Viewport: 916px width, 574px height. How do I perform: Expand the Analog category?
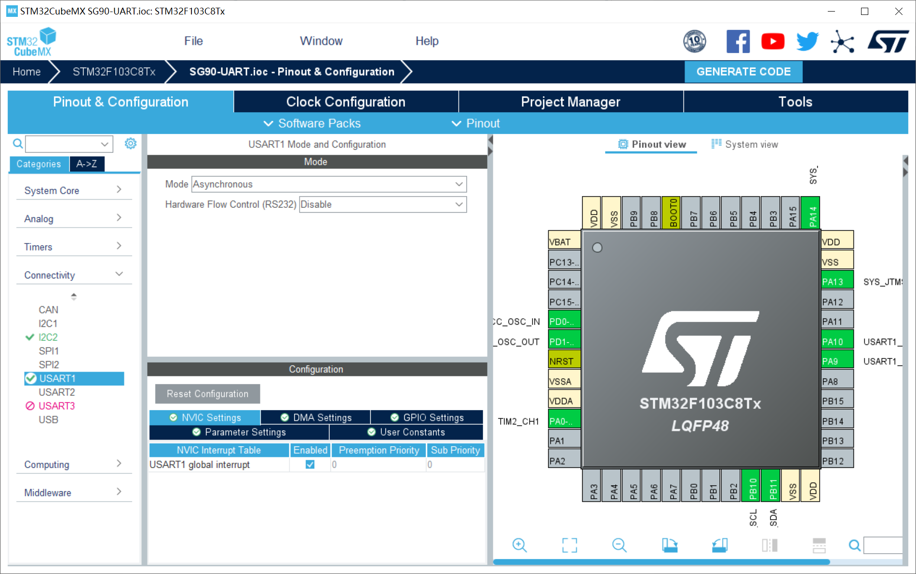74,218
